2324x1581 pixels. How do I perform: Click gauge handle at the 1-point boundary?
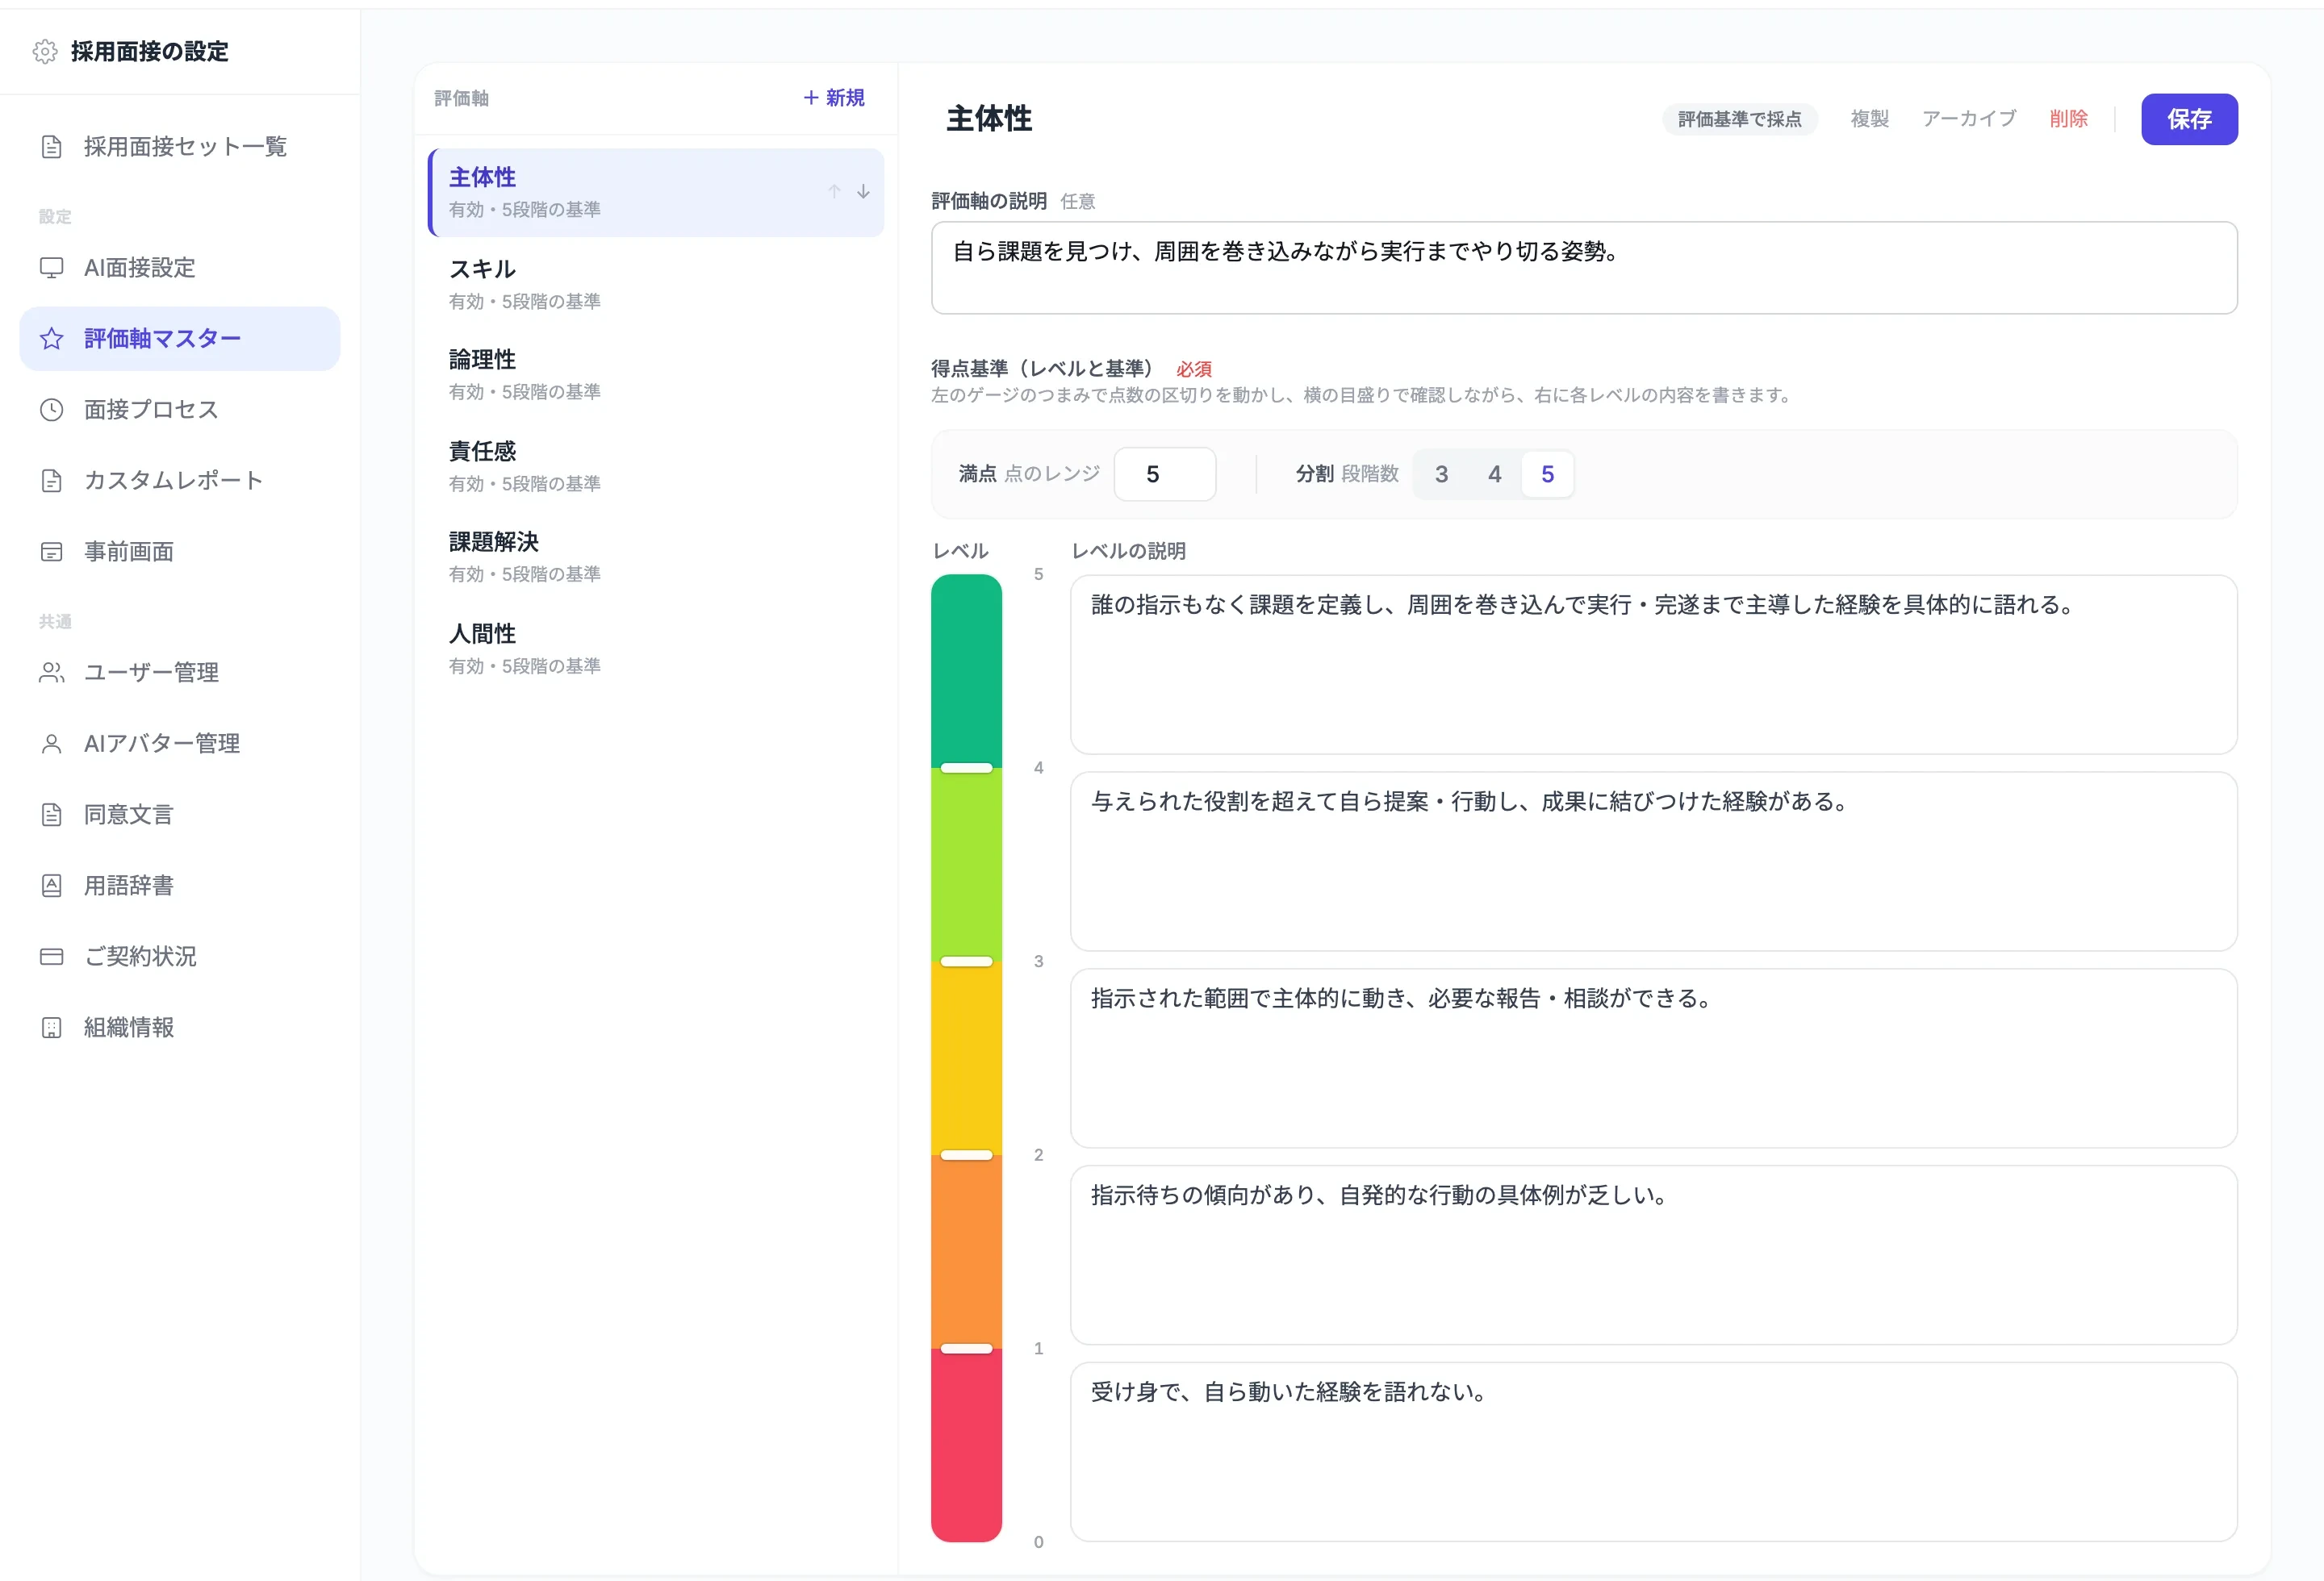[x=966, y=1349]
